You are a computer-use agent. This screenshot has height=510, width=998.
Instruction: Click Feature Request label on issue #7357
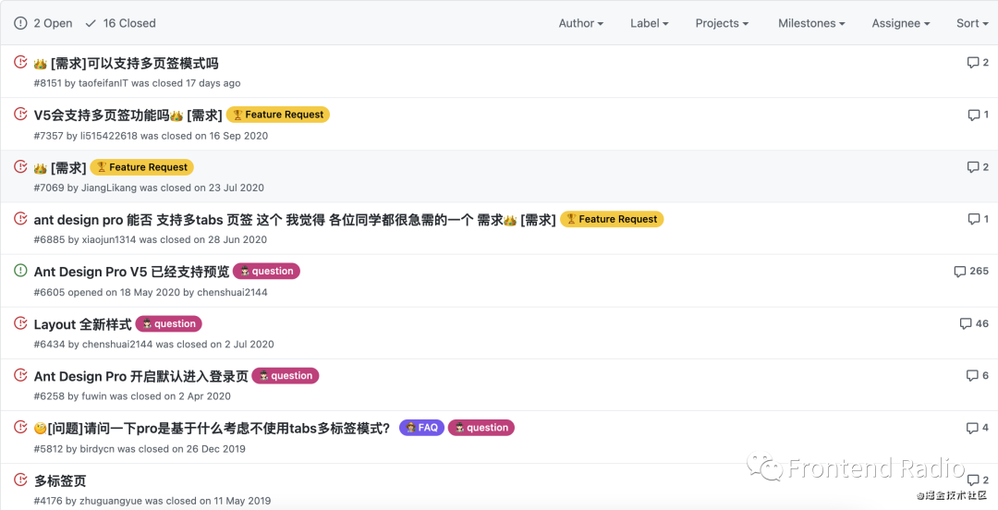click(x=277, y=115)
